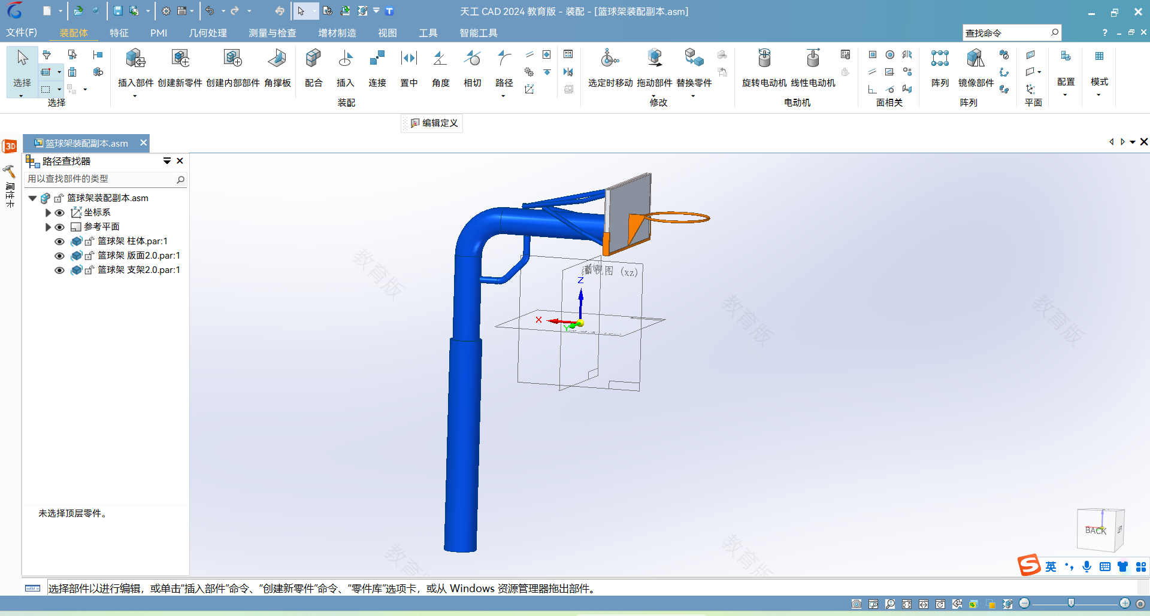Viewport: 1150px width, 616px height.
Task: Hide the 篮球架 版面2.0.par:1 part
Action: point(59,256)
